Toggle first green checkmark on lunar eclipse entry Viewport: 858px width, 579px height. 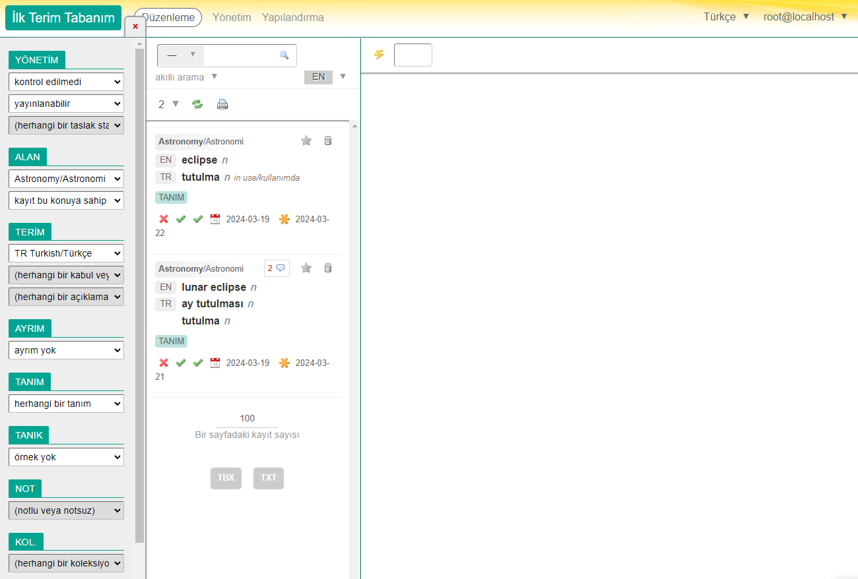click(181, 363)
